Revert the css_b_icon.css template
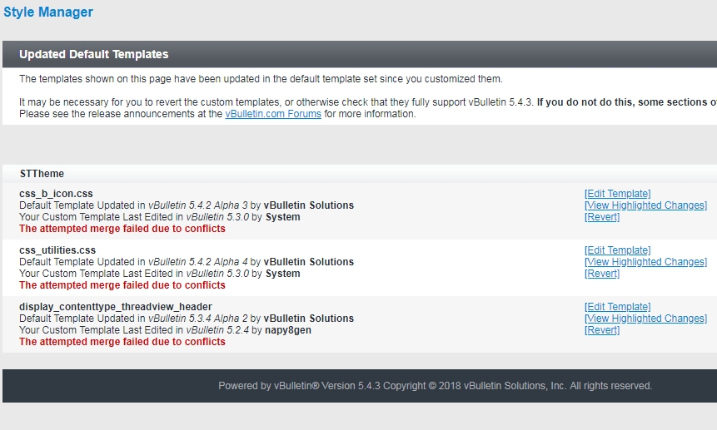The width and height of the screenshot is (717, 430). pos(602,217)
